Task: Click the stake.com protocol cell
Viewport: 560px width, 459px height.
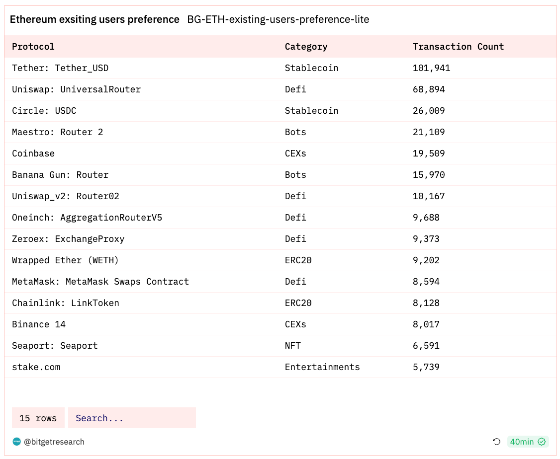Action: [x=36, y=367]
